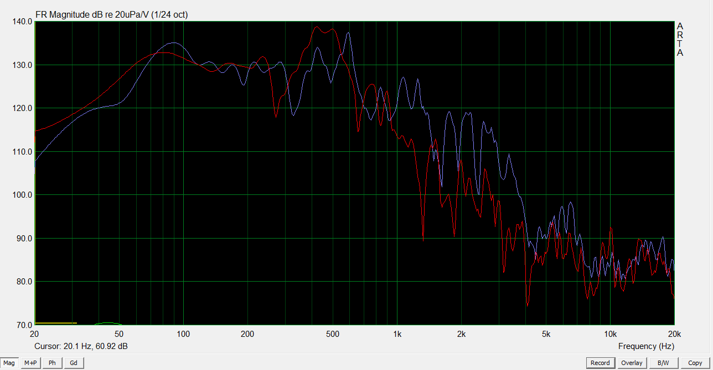Image resolution: width=713 pixels, height=370 pixels.
Task: Click the FR Magnitude graph title
Action: point(111,15)
